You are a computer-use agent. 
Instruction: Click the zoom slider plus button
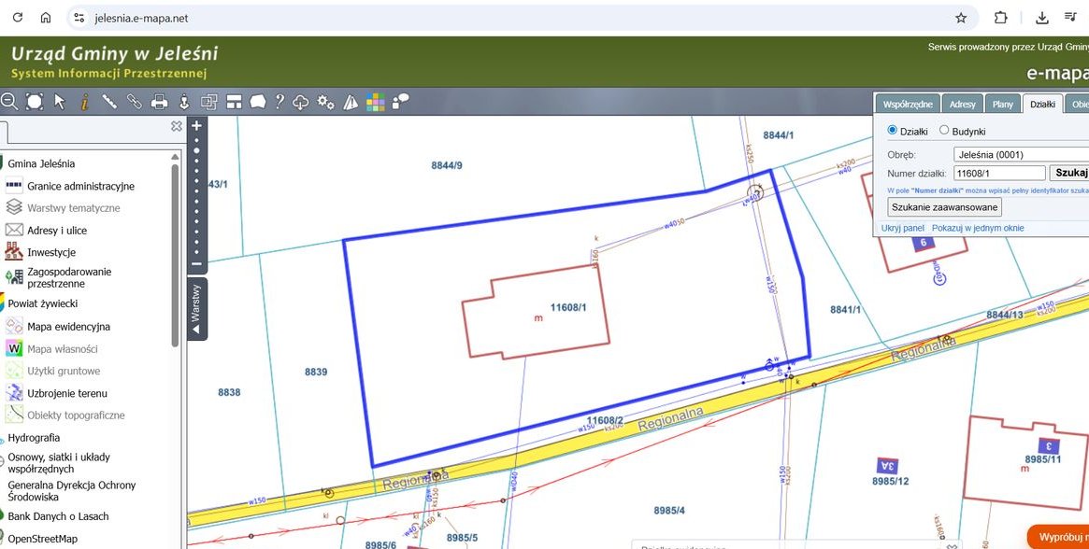coord(196,125)
